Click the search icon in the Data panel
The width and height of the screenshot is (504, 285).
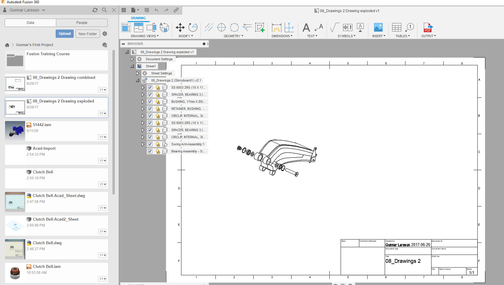104,10
